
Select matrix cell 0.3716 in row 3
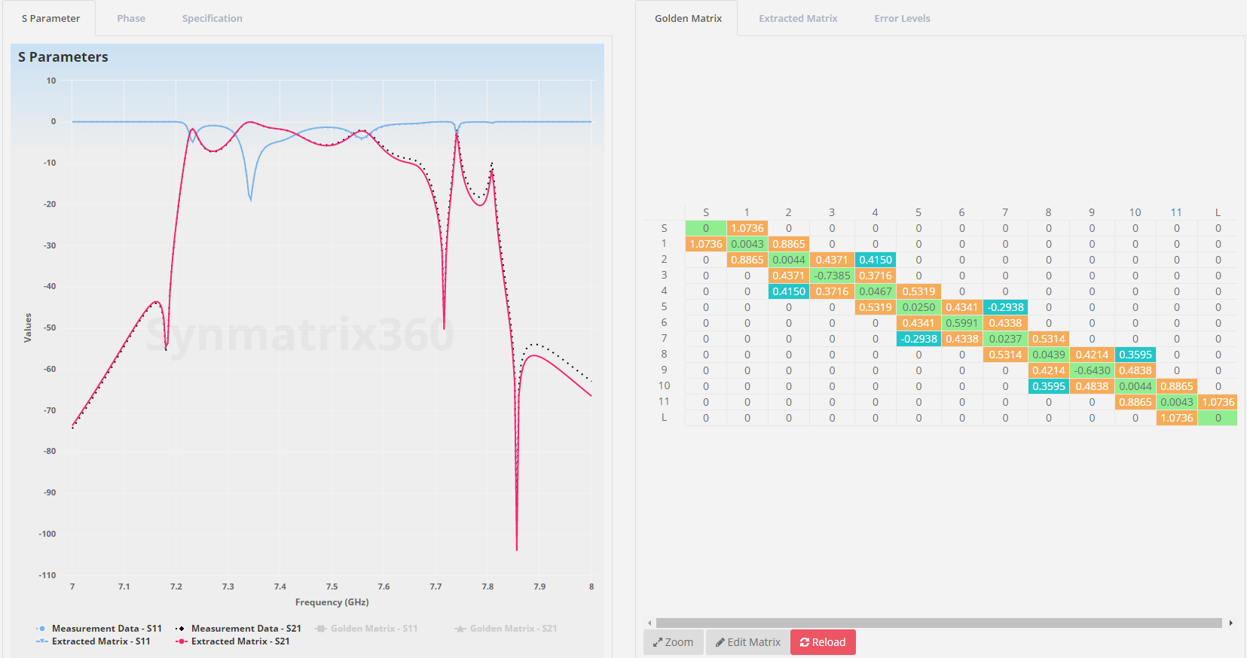(x=876, y=276)
